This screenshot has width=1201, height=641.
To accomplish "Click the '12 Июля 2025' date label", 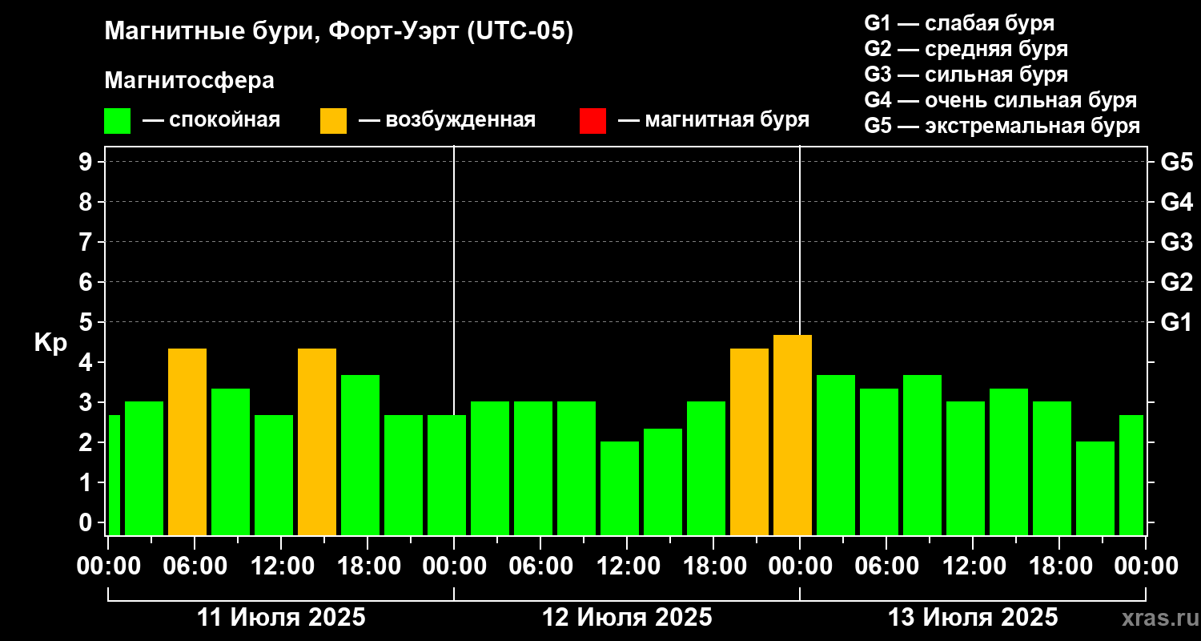I will coord(627,618).
